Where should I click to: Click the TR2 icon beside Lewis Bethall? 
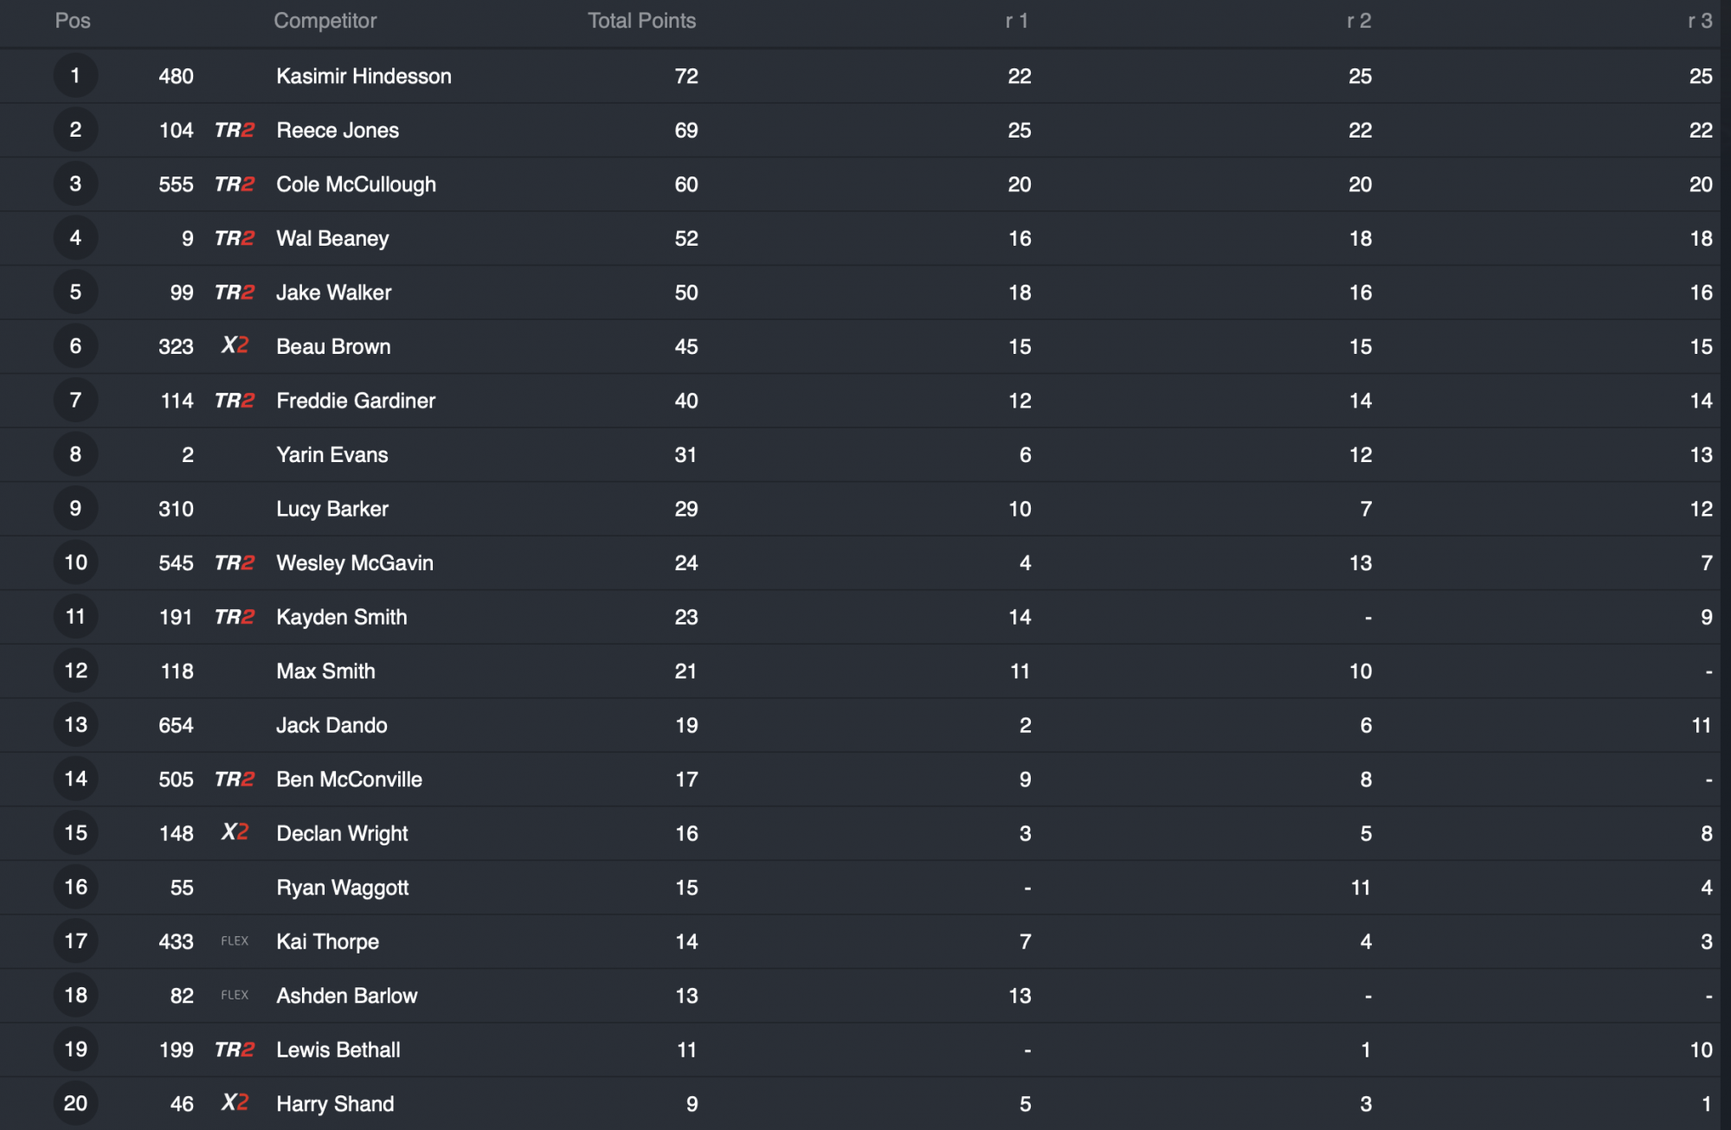pyautogui.click(x=235, y=1050)
